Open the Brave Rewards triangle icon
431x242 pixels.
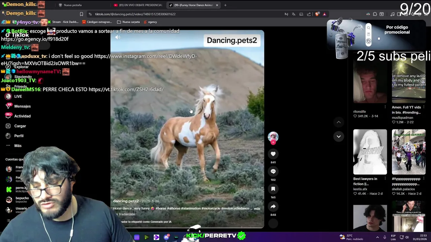(324, 14)
